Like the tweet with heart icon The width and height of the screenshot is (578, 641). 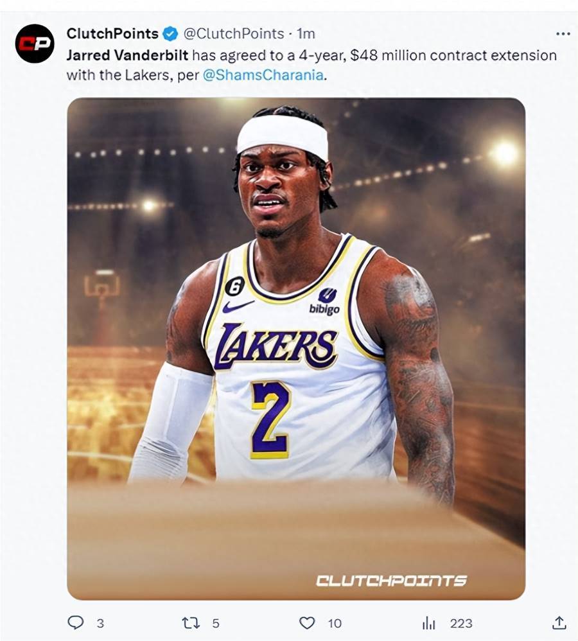click(307, 623)
